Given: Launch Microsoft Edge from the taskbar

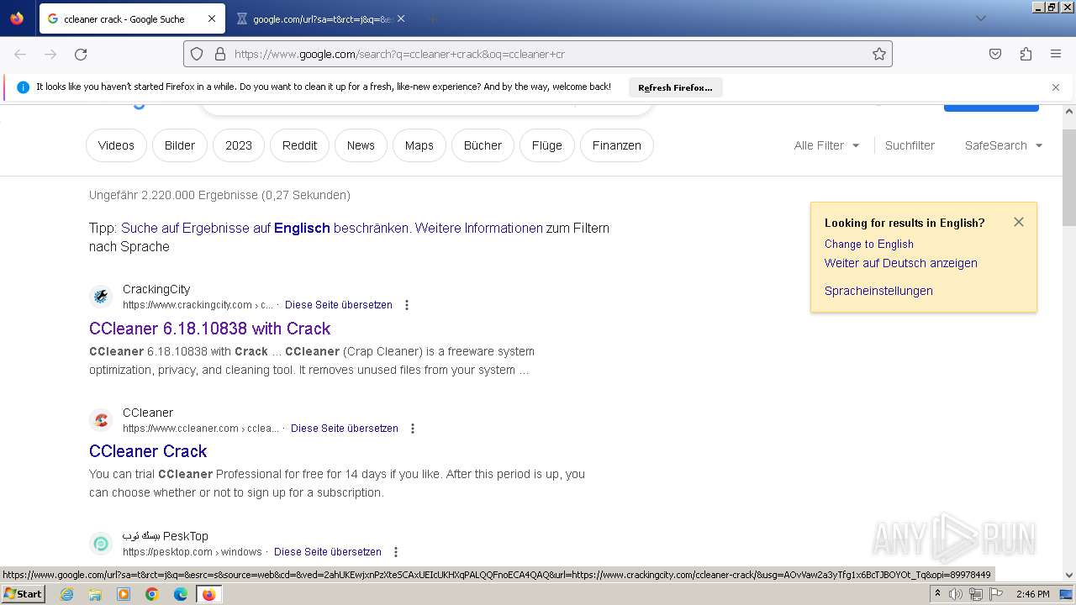Looking at the screenshot, I should (x=181, y=594).
